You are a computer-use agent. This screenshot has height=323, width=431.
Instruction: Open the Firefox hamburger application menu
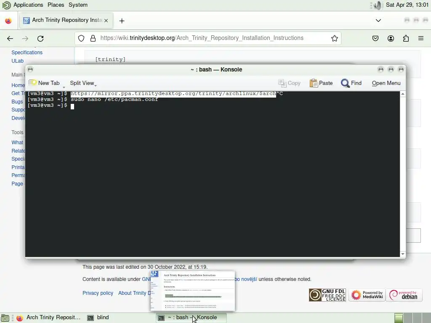[421, 38]
